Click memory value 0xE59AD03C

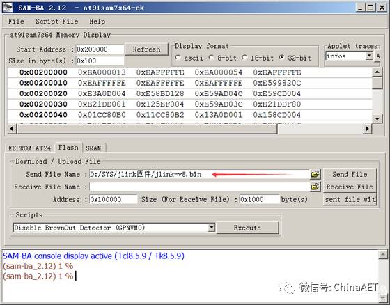pos(219,104)
